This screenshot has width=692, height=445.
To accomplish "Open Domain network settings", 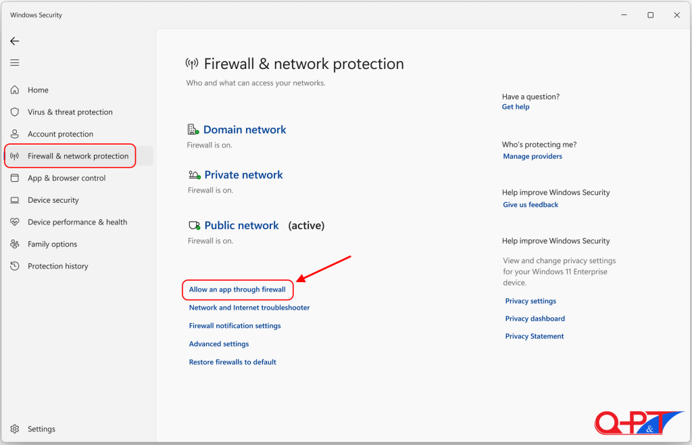I will tap(245, 130).
